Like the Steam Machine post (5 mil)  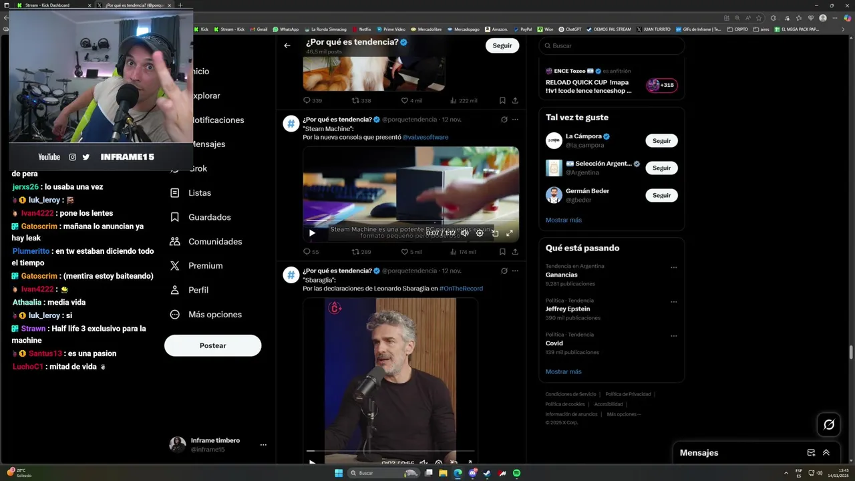411,252
